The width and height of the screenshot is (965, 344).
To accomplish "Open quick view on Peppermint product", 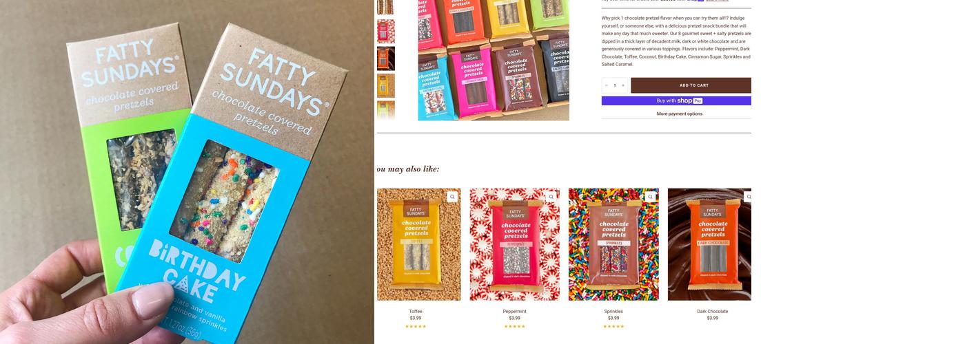I will coord(551,197).
